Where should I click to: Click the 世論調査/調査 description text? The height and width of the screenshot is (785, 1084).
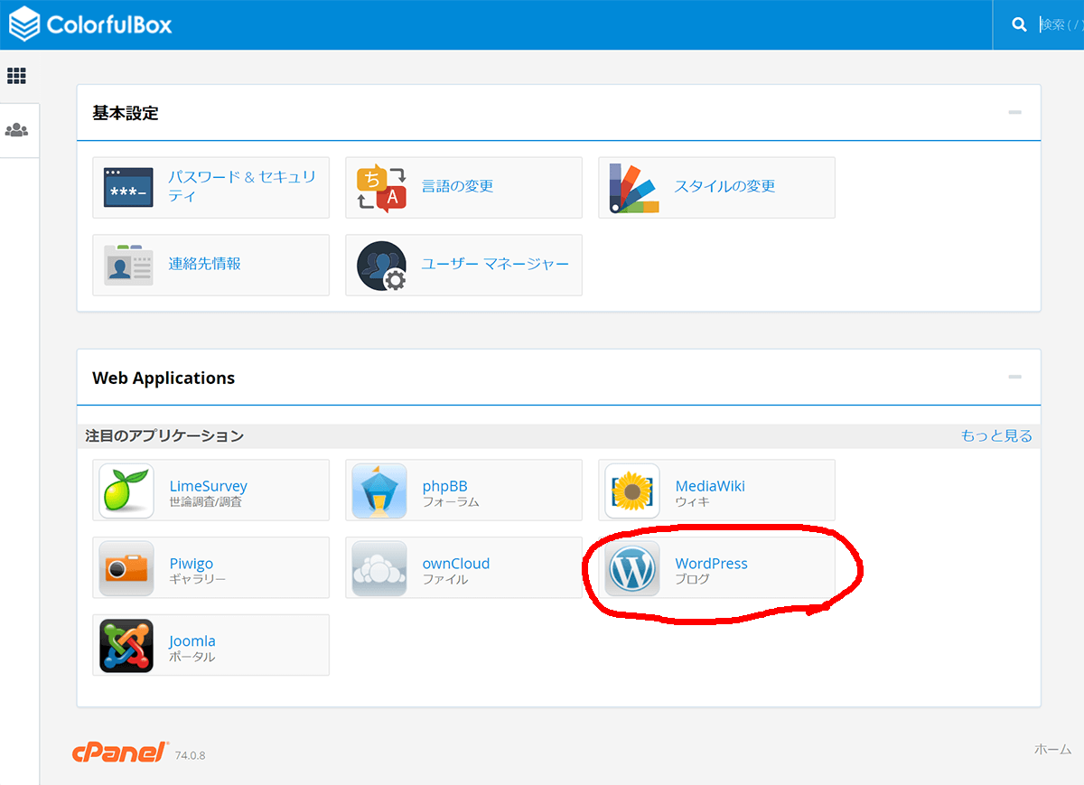click(x=206, y=501)
